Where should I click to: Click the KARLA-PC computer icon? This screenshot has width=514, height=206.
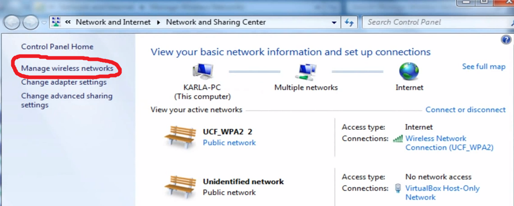coord(202,71)
